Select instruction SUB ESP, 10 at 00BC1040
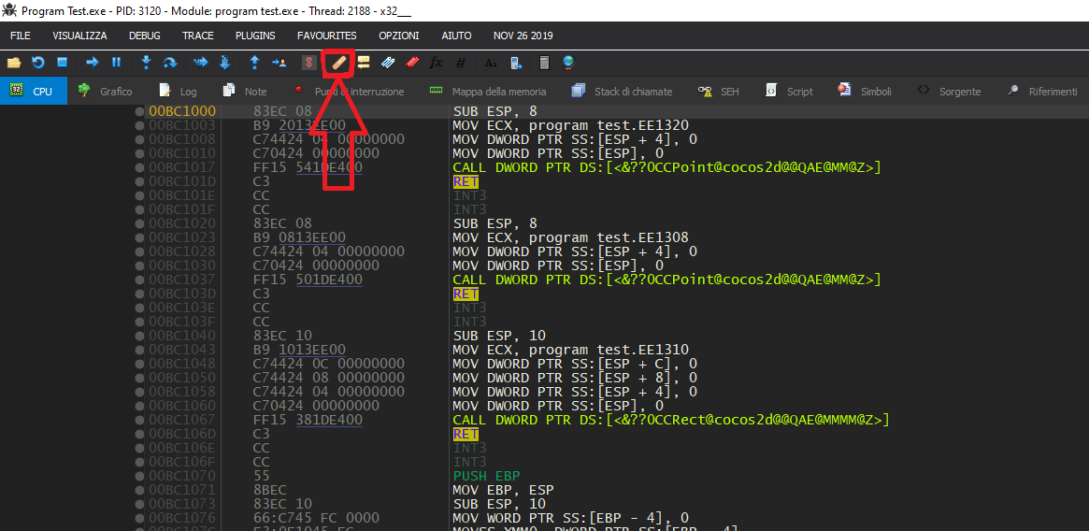The image size is (1089, 531). (x=499, y=336)
